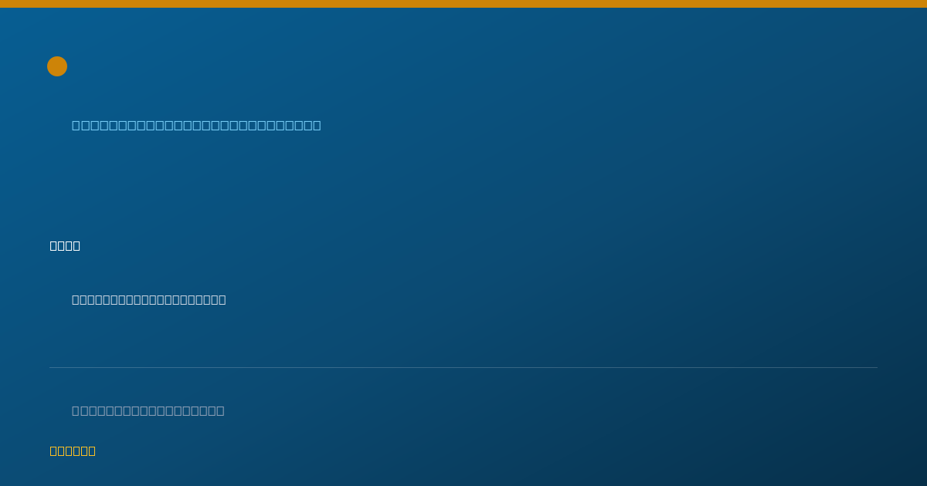Click the gray text line beneath the divider
Screen dimensions: 927x486
[148, 410]
